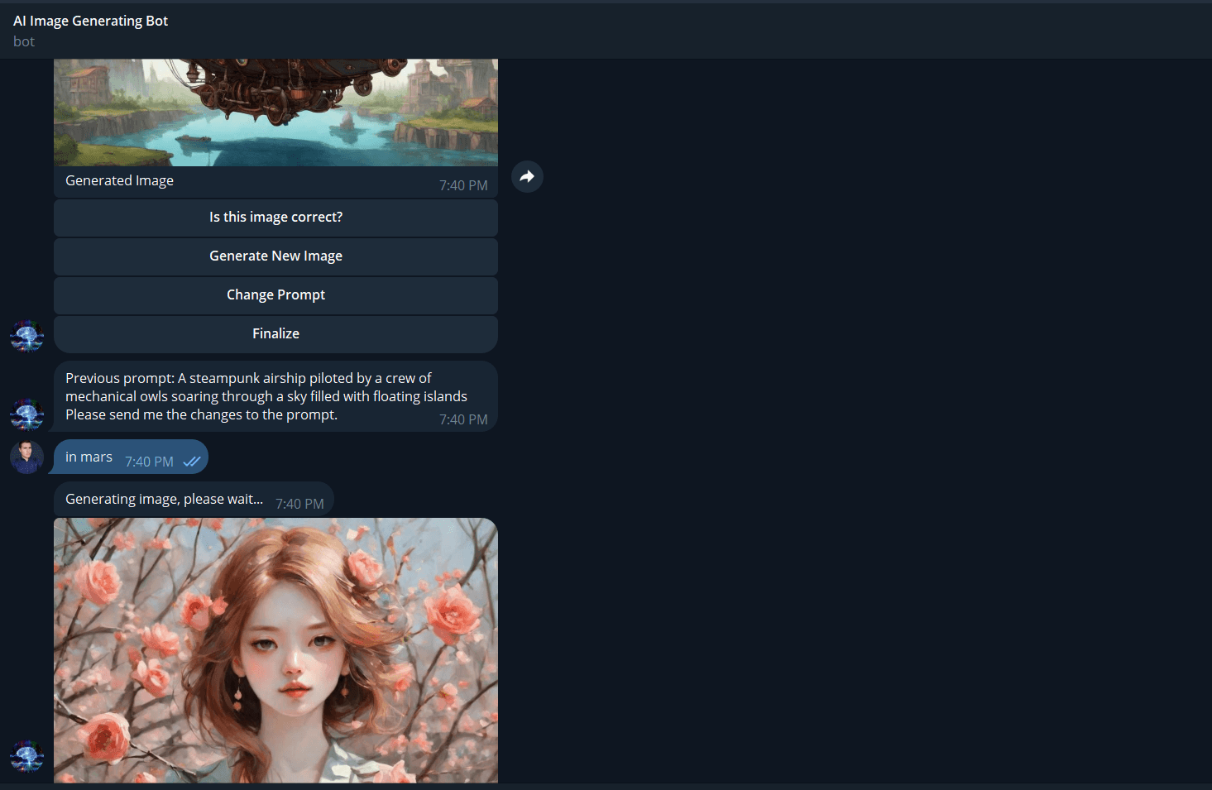Click the 'in mars' message bubble
The image size is (1212, 790).
[131, 457]
